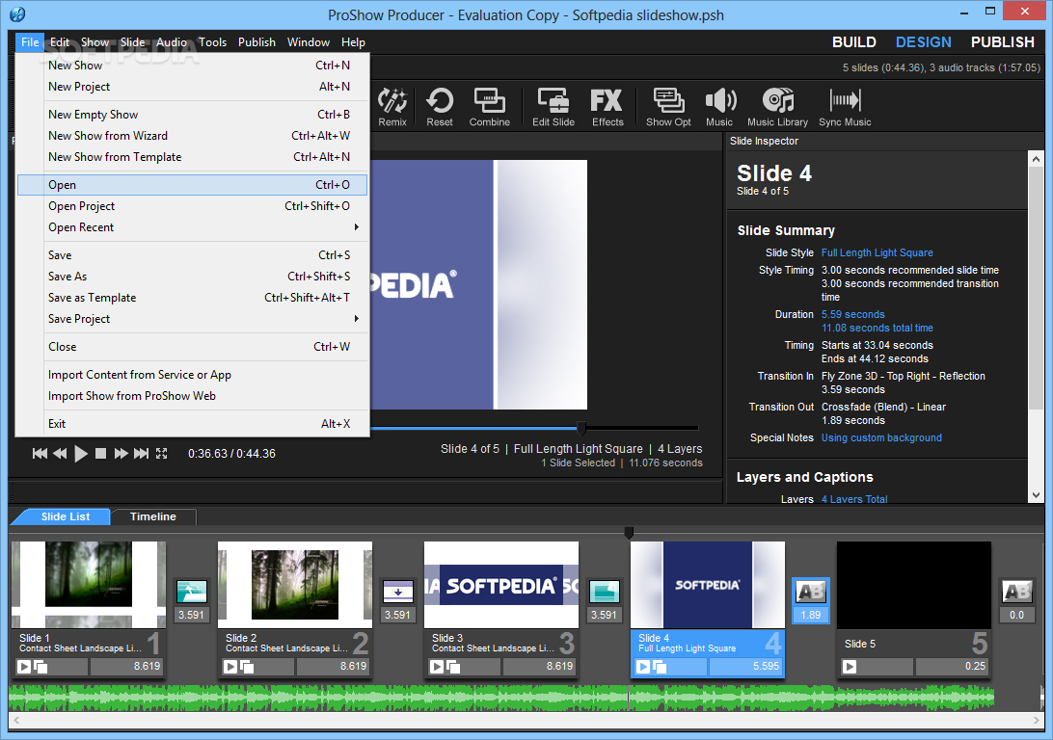
Task: Switch to DESIGN workspace
Action: 924,42
